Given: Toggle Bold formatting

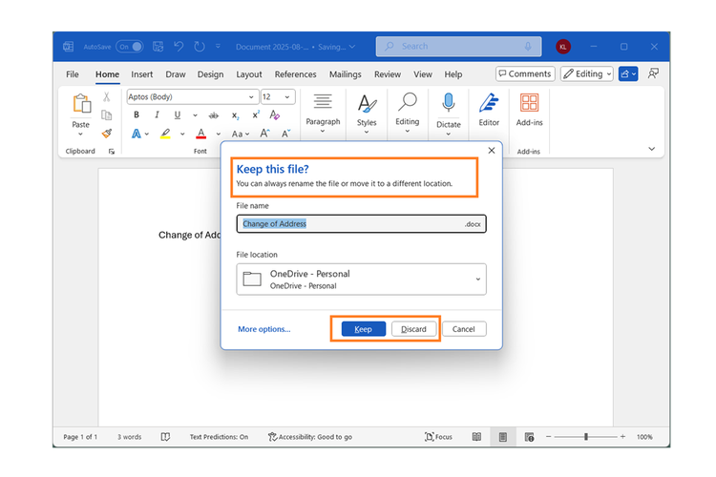Looking at the screenshot, I should click(x=137, y=115).
